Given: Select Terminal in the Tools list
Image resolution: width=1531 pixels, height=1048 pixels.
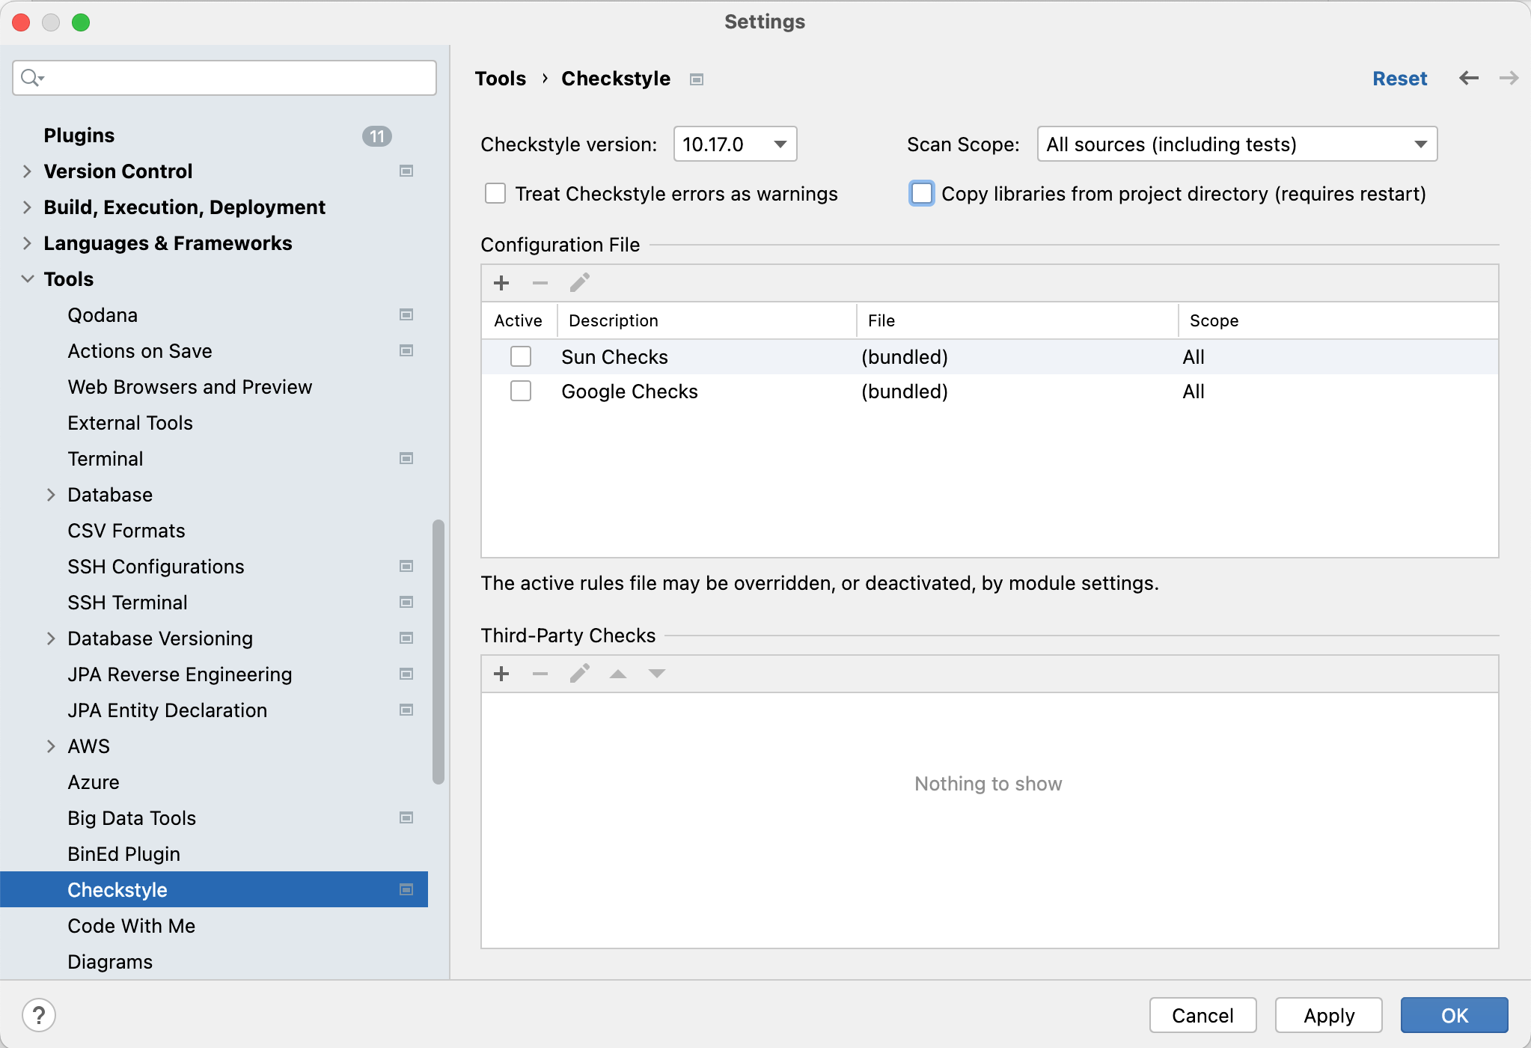Looking at the screenshot, I should pos(106,459).
